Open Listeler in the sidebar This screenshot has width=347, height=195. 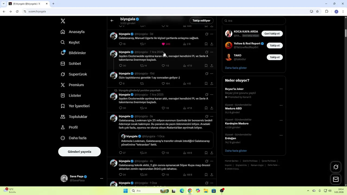pyautogui.click(x=71, y=95)
